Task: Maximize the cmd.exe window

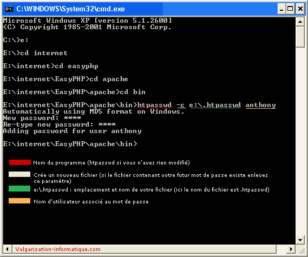Action: 290,9
